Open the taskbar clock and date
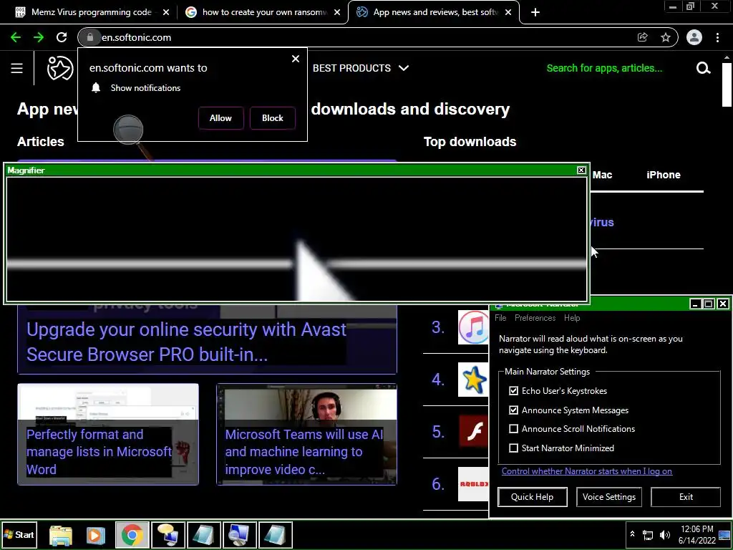 (x=696, y=534)
